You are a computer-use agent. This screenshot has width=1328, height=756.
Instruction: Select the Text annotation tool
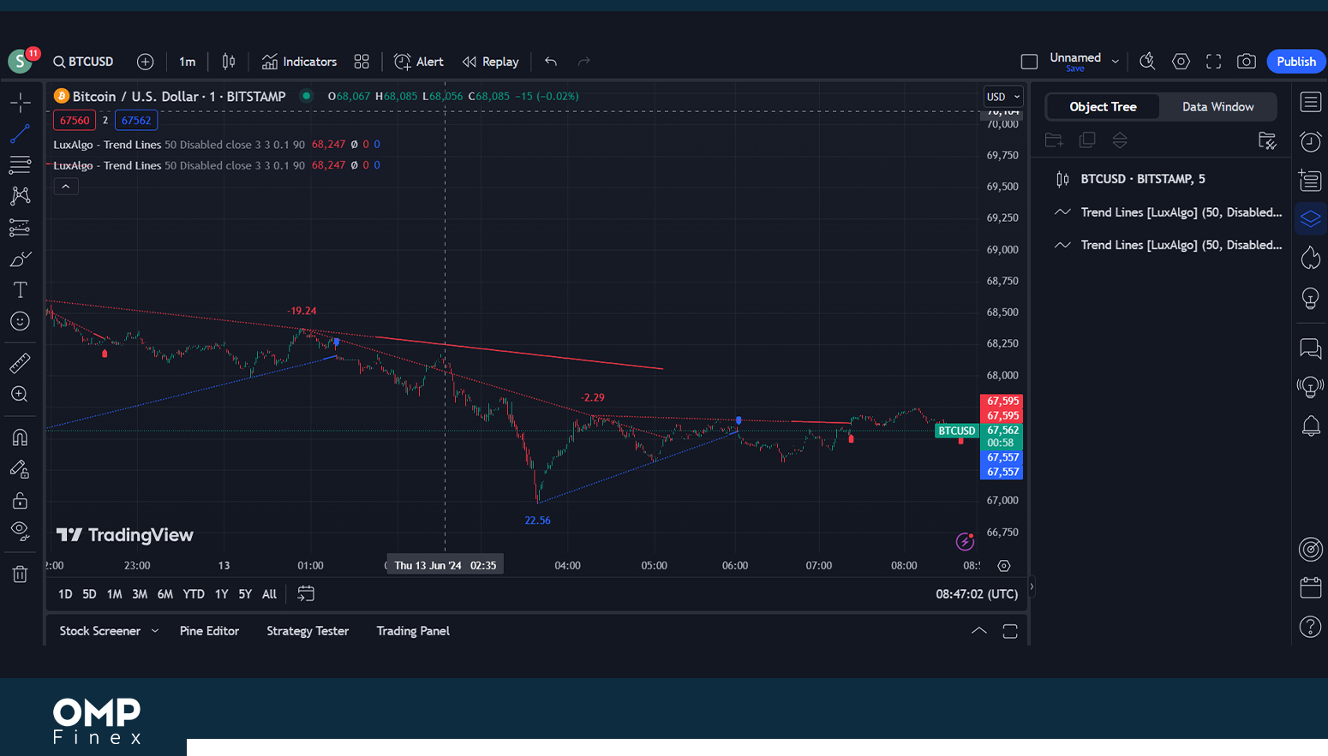(x=21, y=290)
